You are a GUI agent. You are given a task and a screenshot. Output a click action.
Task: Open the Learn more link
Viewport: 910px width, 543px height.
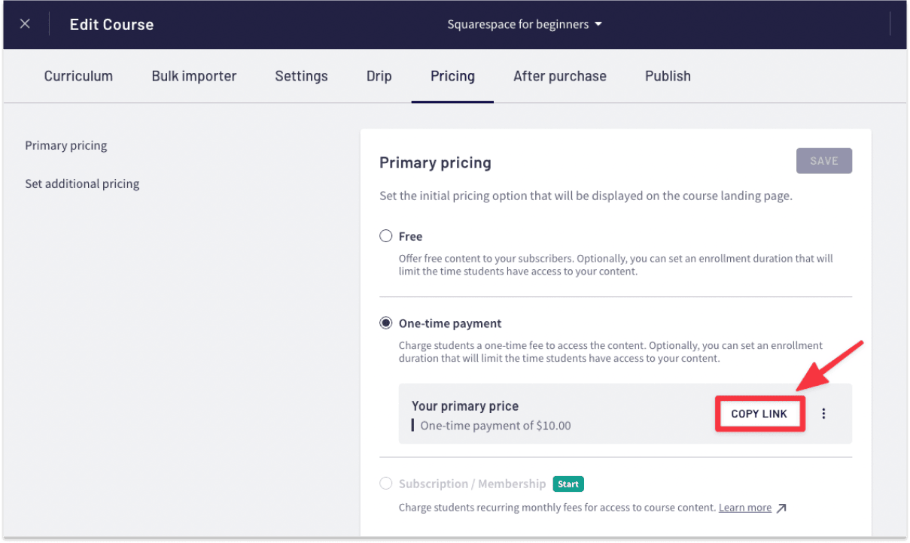[744, 507]
